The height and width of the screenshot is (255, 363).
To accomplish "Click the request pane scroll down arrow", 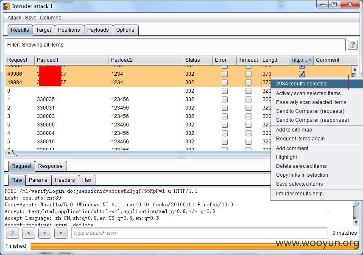I will coord(356,222).
